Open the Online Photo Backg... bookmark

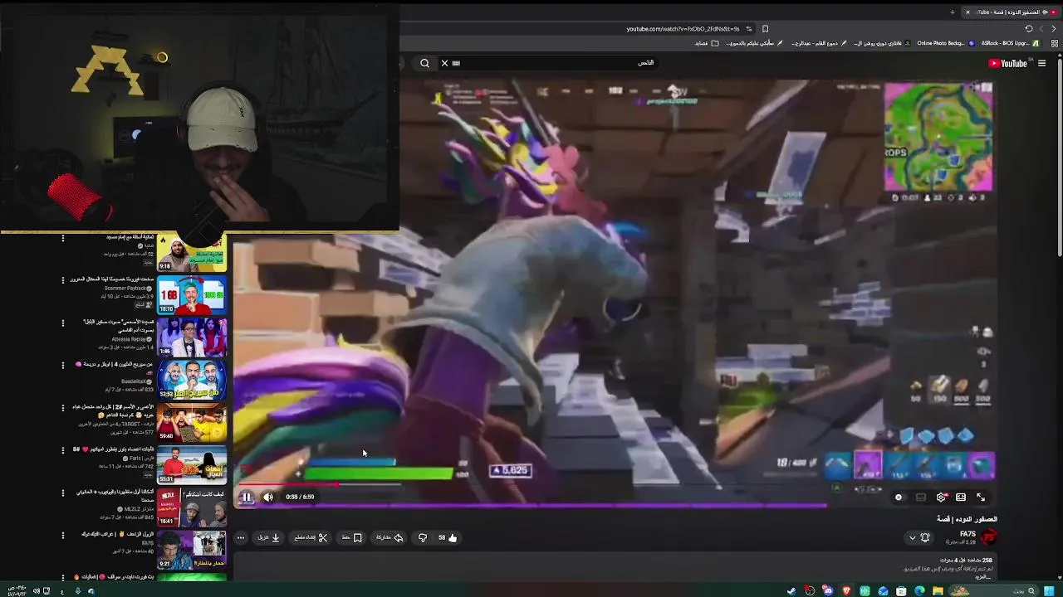click(x=946, y=43)
